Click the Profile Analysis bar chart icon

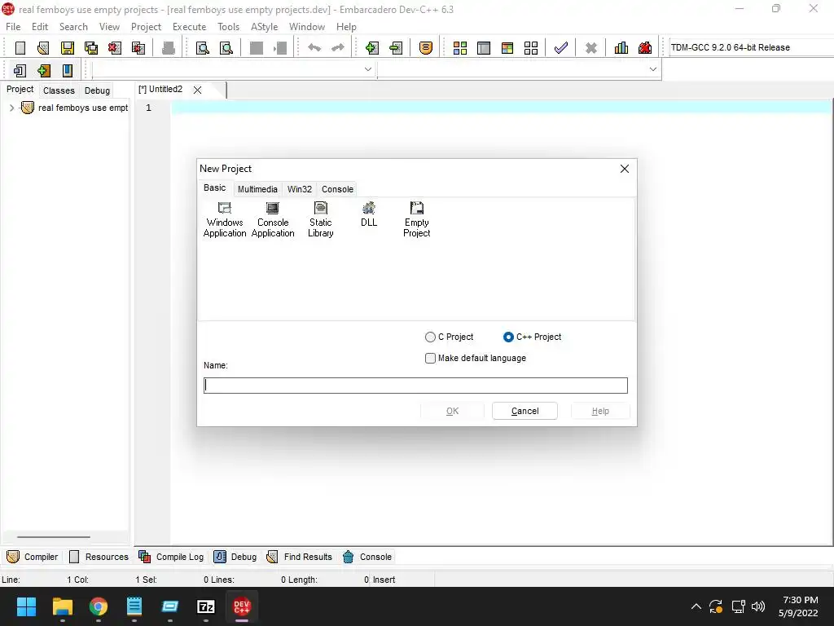[x=621, y=48]
